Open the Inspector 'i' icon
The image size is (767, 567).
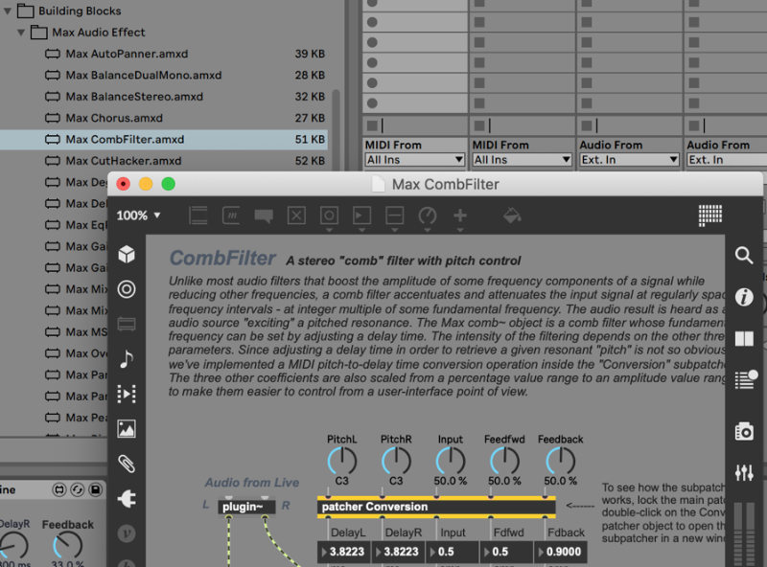(744, 297)
